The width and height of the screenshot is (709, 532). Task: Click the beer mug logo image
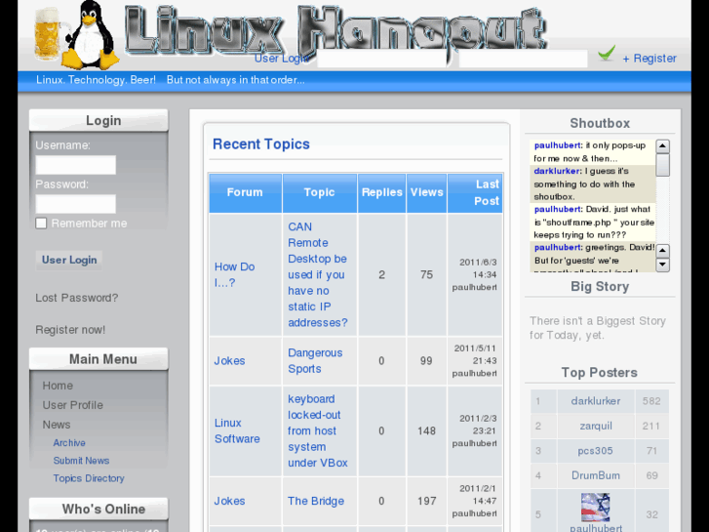pos(47,34)
